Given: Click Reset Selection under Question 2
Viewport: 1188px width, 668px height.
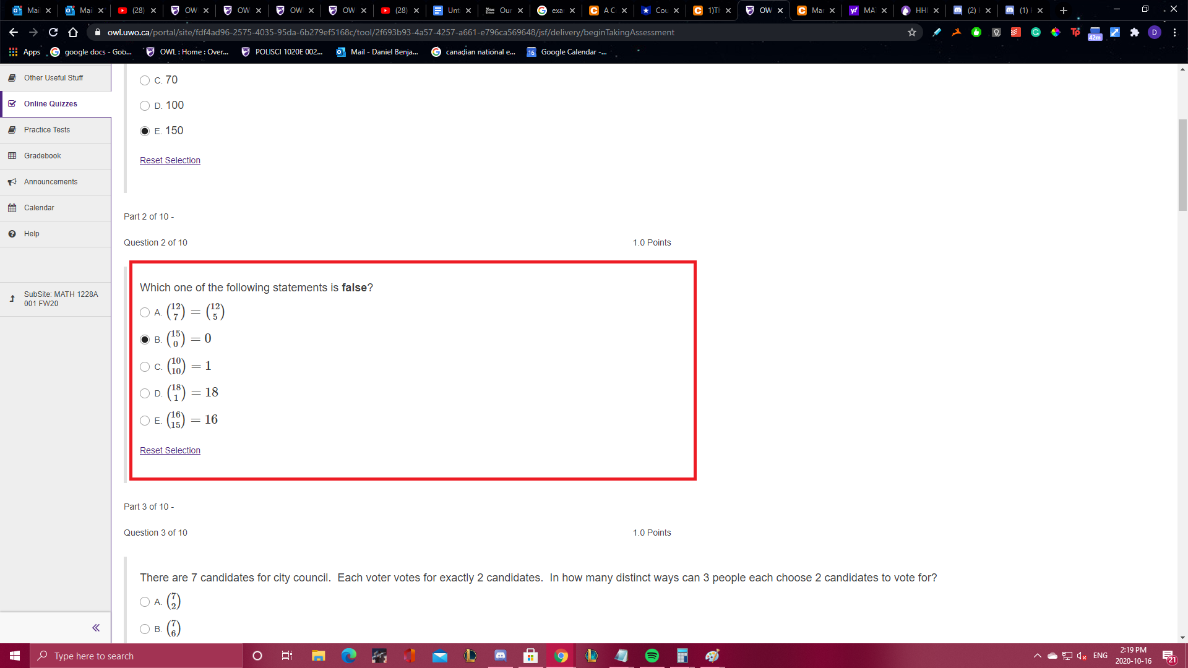Looking at the screenshot, I should (x=170, y=450).
